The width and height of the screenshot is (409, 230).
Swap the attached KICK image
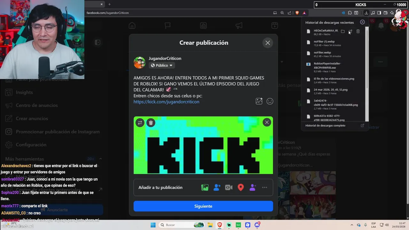click(140, 123)
